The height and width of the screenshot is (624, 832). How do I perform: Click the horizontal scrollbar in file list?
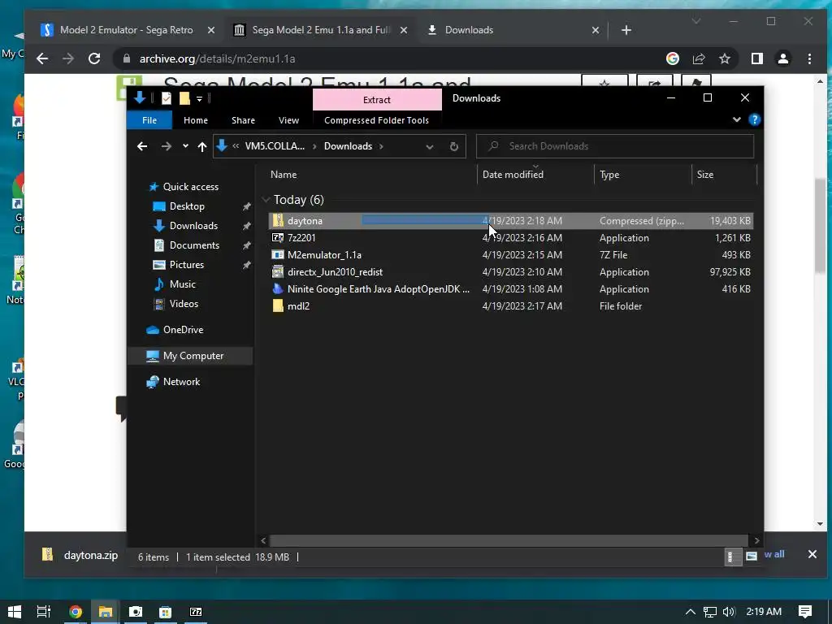click(x=510, y=540)
